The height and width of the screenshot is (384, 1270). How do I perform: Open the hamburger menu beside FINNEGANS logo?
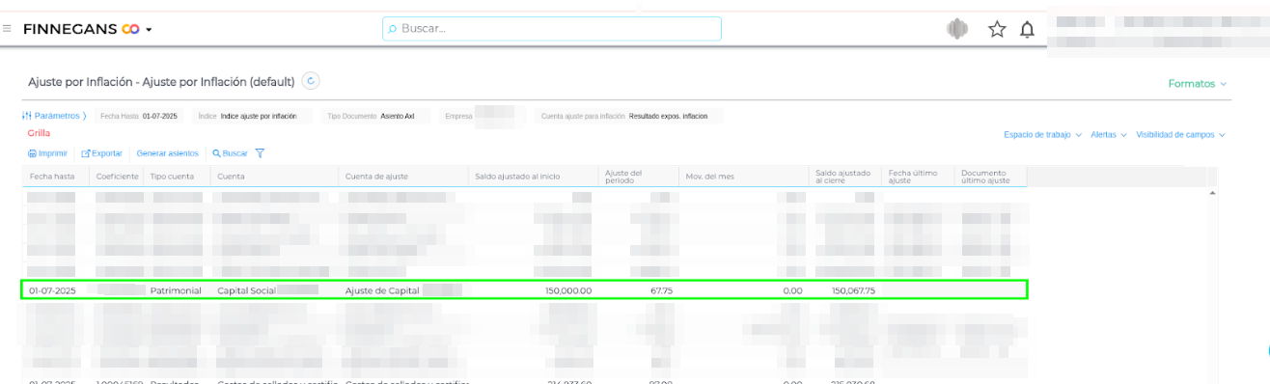coord(7,29)
